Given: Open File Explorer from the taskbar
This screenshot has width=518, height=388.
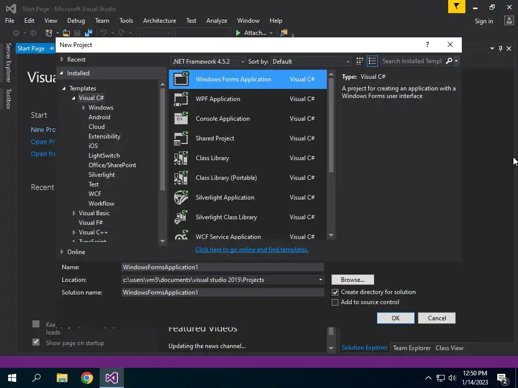Looking at the screenshot, I should point(62,378).
